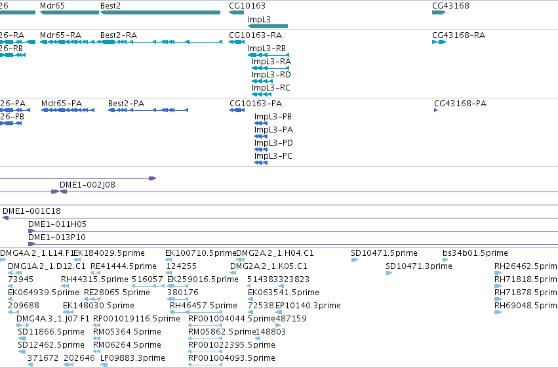Select ImpL3-RB transcript
Image resolution: width=558 pixels, height=368 pixels.
[268, 55]
